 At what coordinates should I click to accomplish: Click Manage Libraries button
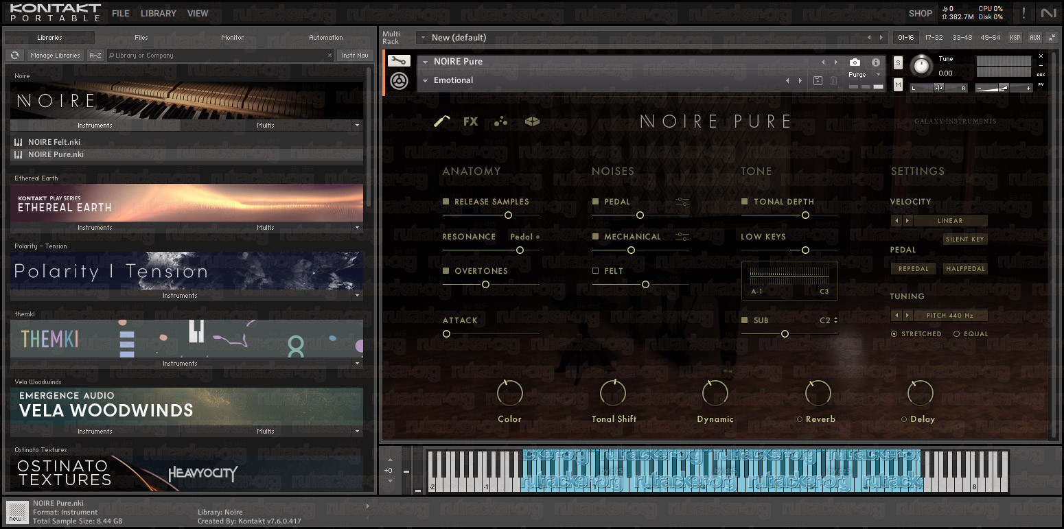point(56,56)
